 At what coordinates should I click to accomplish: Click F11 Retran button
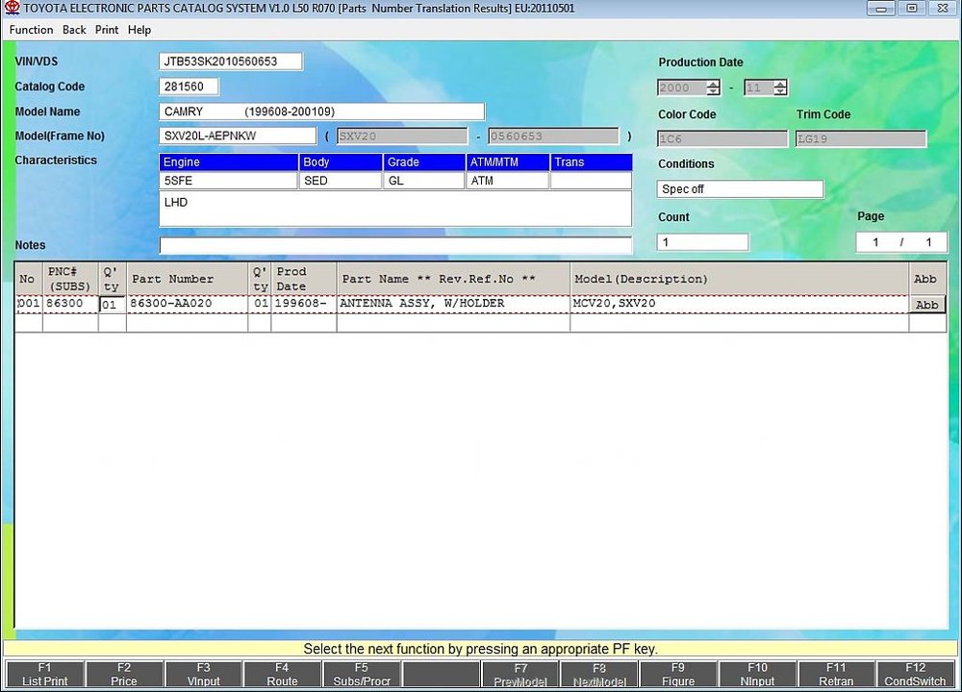pyautogui.click(x=836, y=675)
